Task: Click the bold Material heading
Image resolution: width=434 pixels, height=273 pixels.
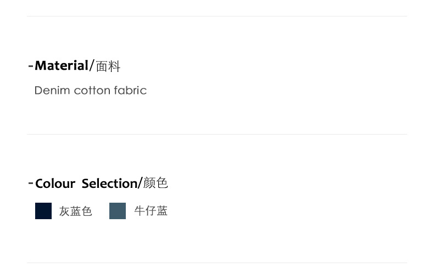Action: [x=62, y=66]
